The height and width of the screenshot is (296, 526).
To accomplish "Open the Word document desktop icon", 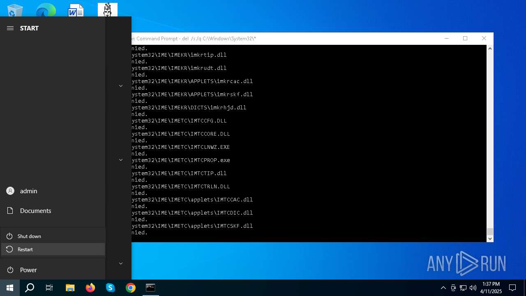I will [76, 10].
